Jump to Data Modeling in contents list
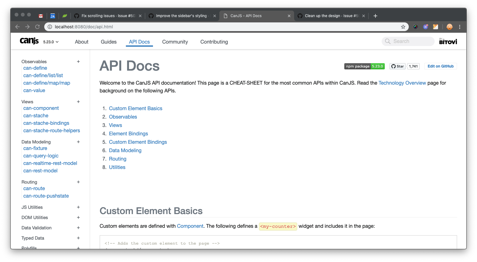 (125, 151)
